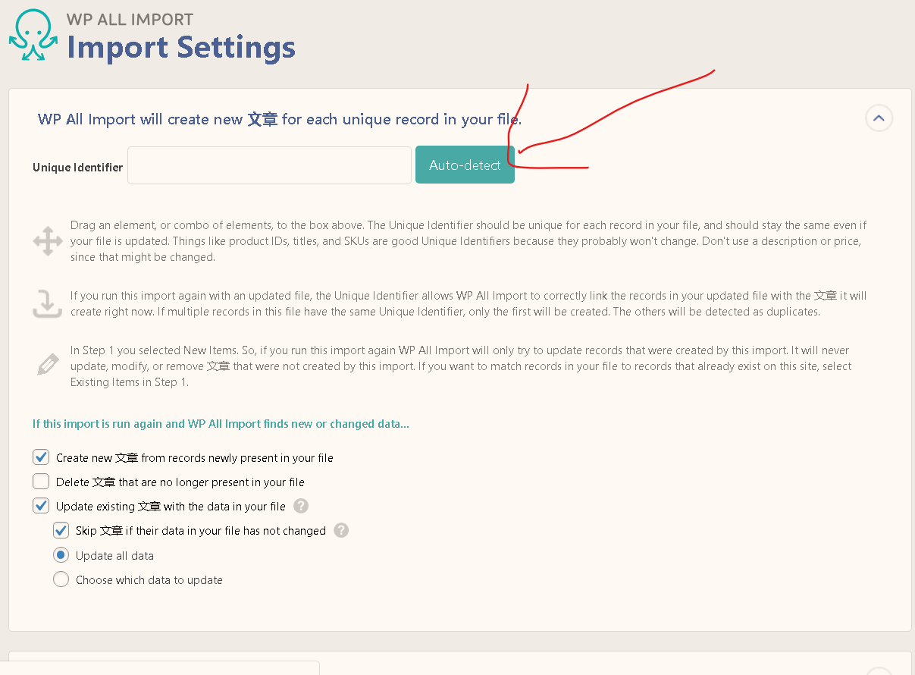Click the Unique Identifier label
The width and height of the screenshot is (915, 675).
77,168
